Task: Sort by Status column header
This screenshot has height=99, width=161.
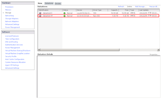Action: pyautogui.click(x=69, y=10)
